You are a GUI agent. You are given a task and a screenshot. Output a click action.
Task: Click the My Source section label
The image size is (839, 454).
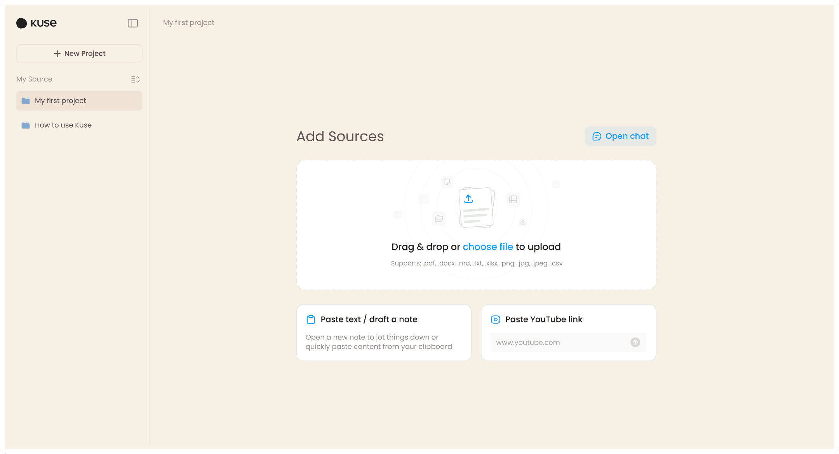pos(34,79)
